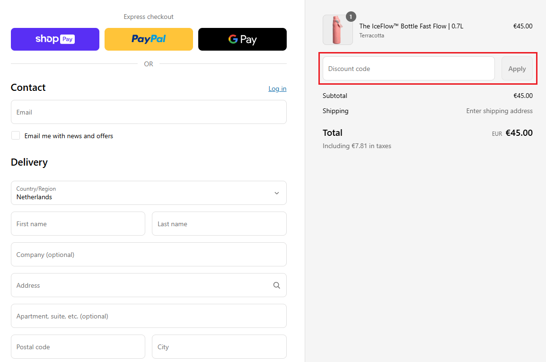Select Google Pay express checkout
The height and width of the screenshot is (362, 546).
242,39
